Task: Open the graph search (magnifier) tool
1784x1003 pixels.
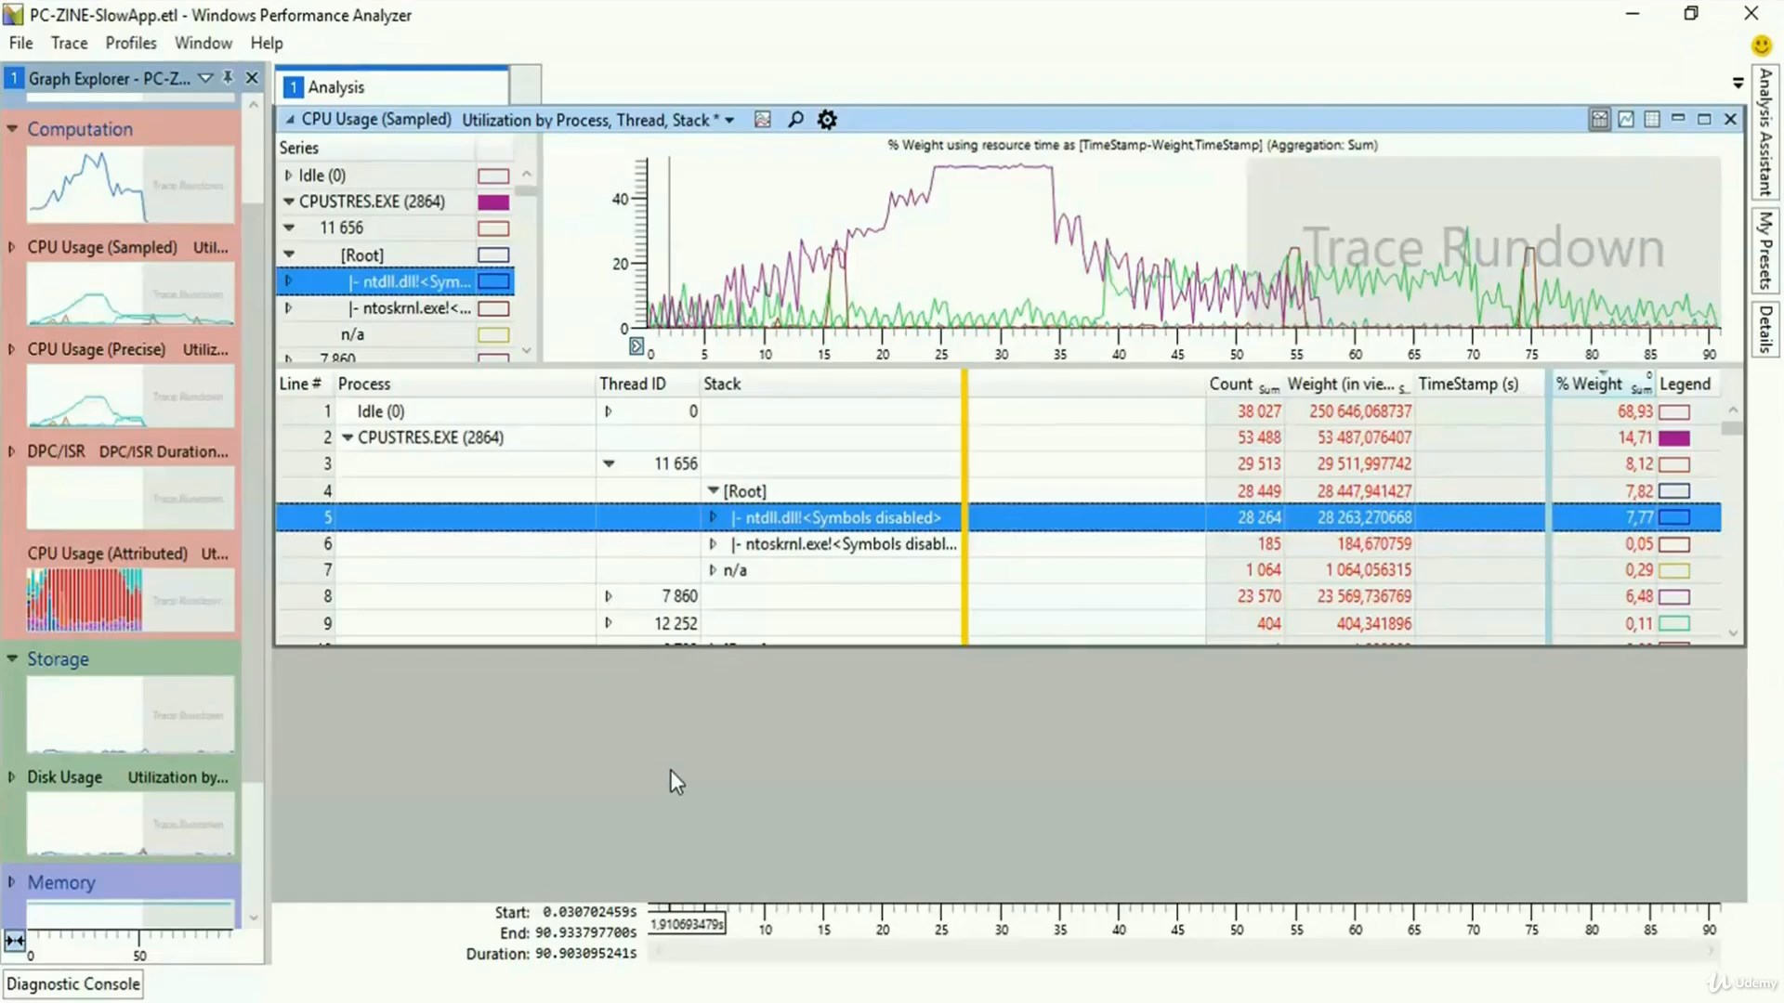Action: tap(795, 120)
